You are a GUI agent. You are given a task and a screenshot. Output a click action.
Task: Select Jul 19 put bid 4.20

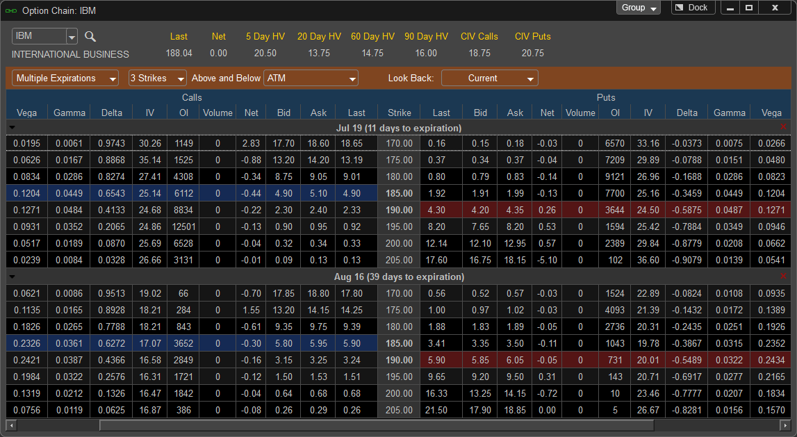pyautogui.click(x=480, y=210)
